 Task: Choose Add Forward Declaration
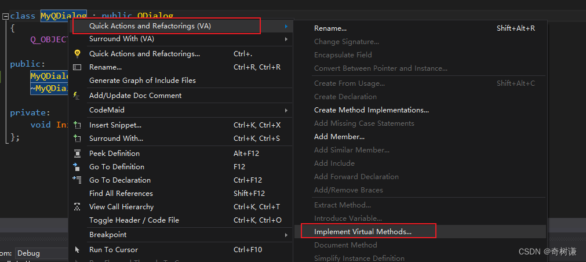pos(420,176)
